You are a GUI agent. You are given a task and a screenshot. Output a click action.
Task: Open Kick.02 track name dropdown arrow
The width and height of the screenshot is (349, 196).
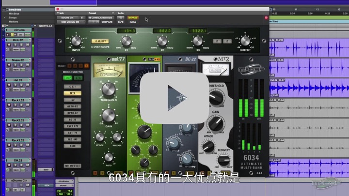[30, 40]
